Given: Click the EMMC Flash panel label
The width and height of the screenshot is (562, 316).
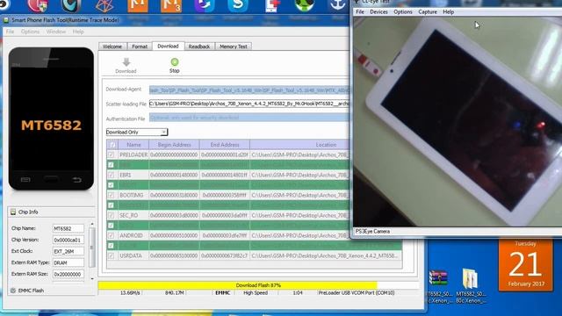Looking at the screenshot, I should tap(32, 291).
